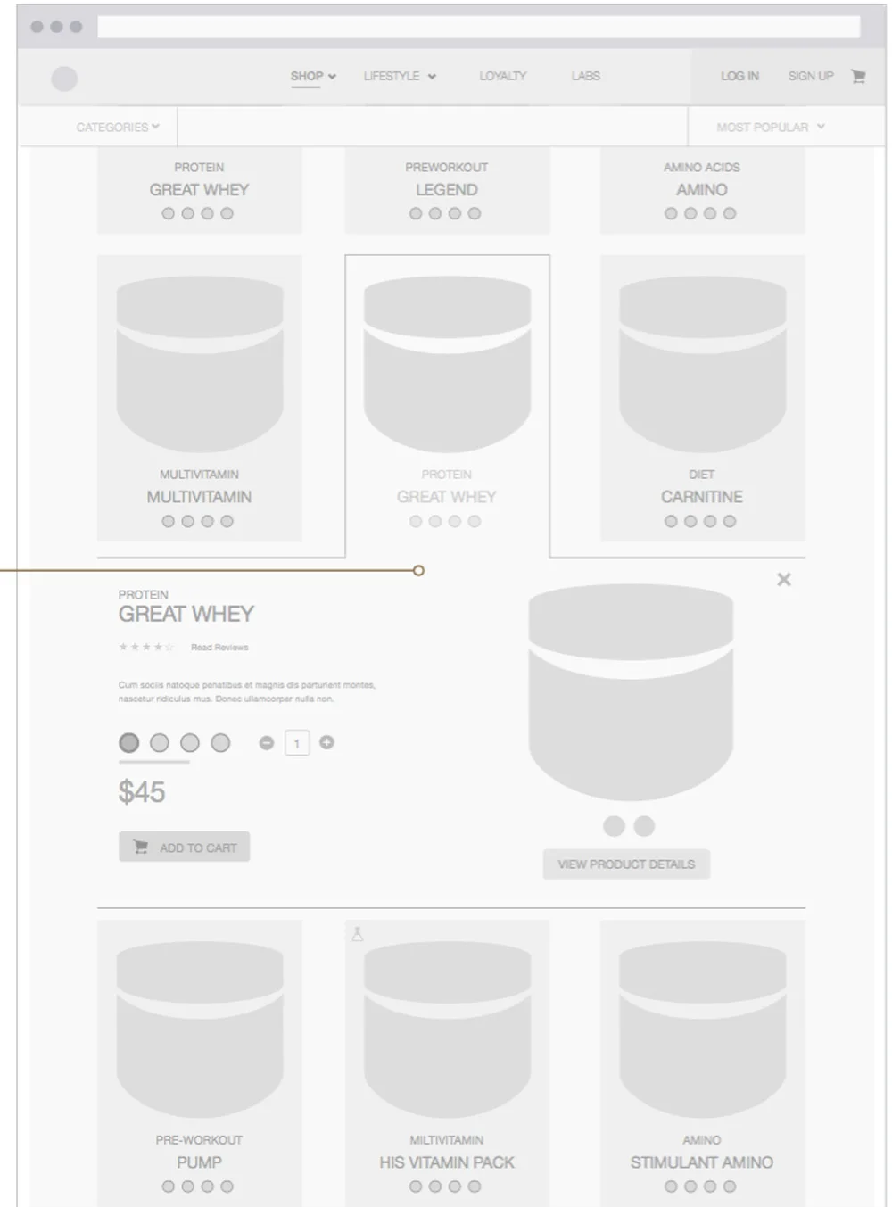Select the selected Great Whey product card image
The width and height of the screenshot is (892, 1207).
pos(448,364)
